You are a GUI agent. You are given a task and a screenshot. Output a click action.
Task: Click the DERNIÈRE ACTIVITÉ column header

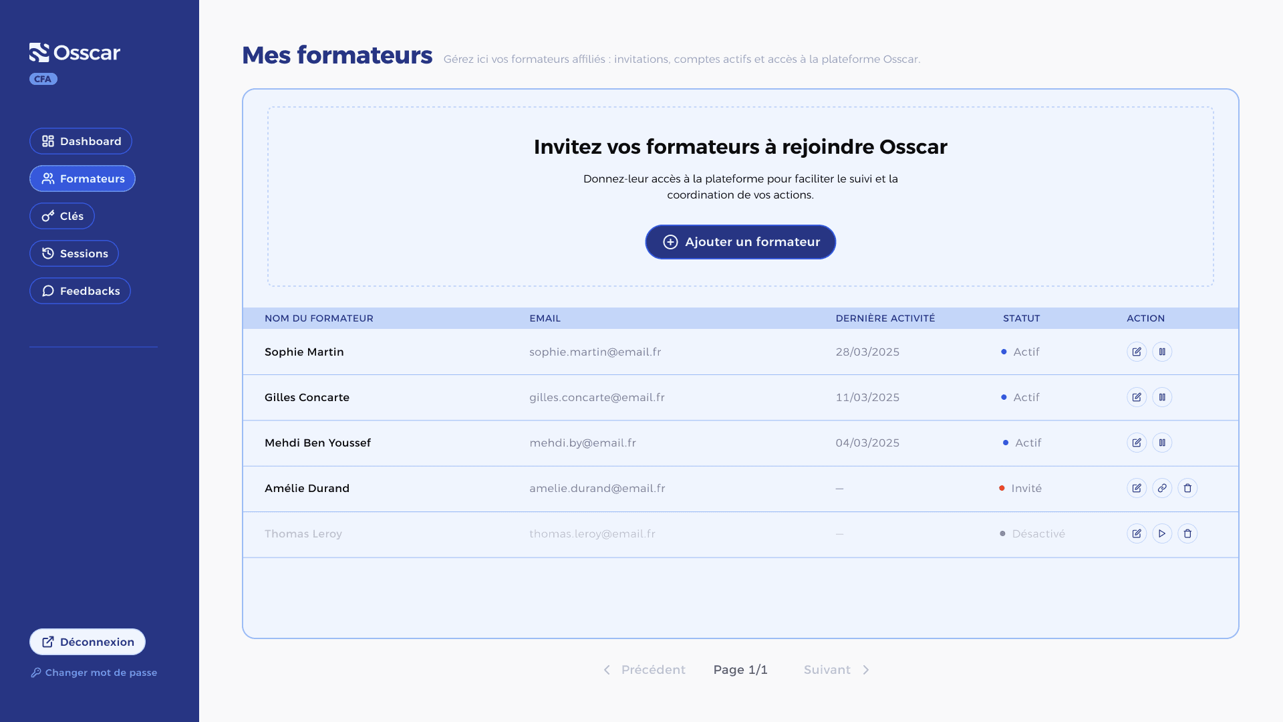[x=885, y=318]
